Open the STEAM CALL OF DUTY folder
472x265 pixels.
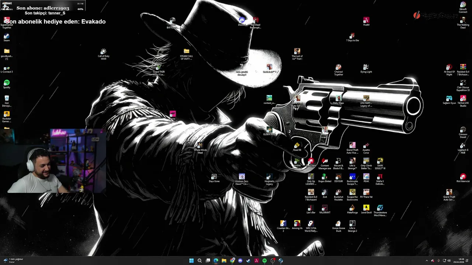click(186, 54)
